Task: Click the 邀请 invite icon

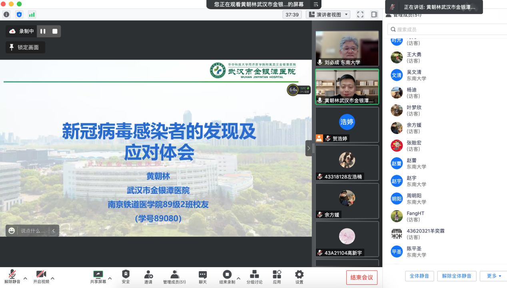Action: click(148, 276)
